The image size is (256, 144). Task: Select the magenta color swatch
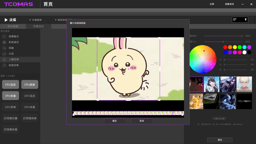pos(235,52)
